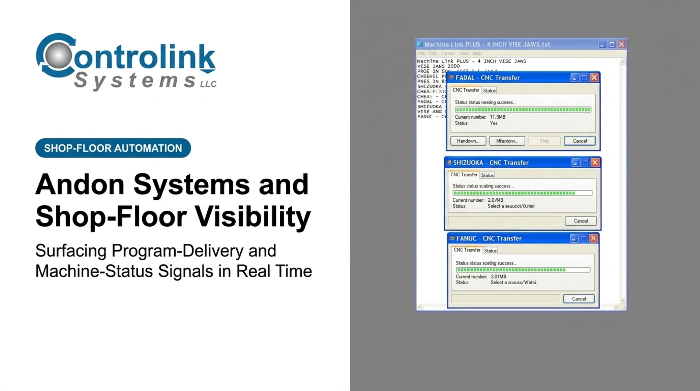Click 'Stalus status sceling success...' in FANUC
Viewport: 700px width, 391px height.
pos(486,263)
